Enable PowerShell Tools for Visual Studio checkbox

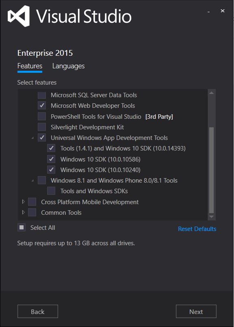point(42,116)
